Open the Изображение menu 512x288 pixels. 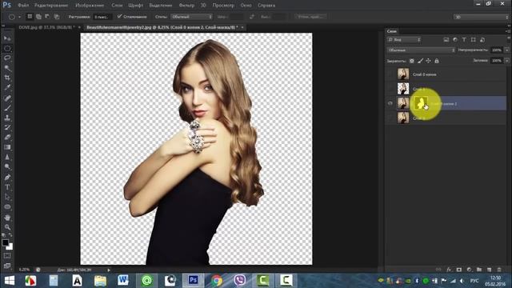click(90, 6)
